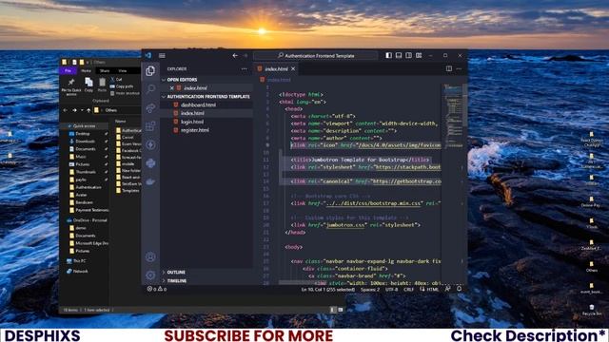Click Up arrow in File Explorer navigation
The image size is (609, 342).
point(88,110)
